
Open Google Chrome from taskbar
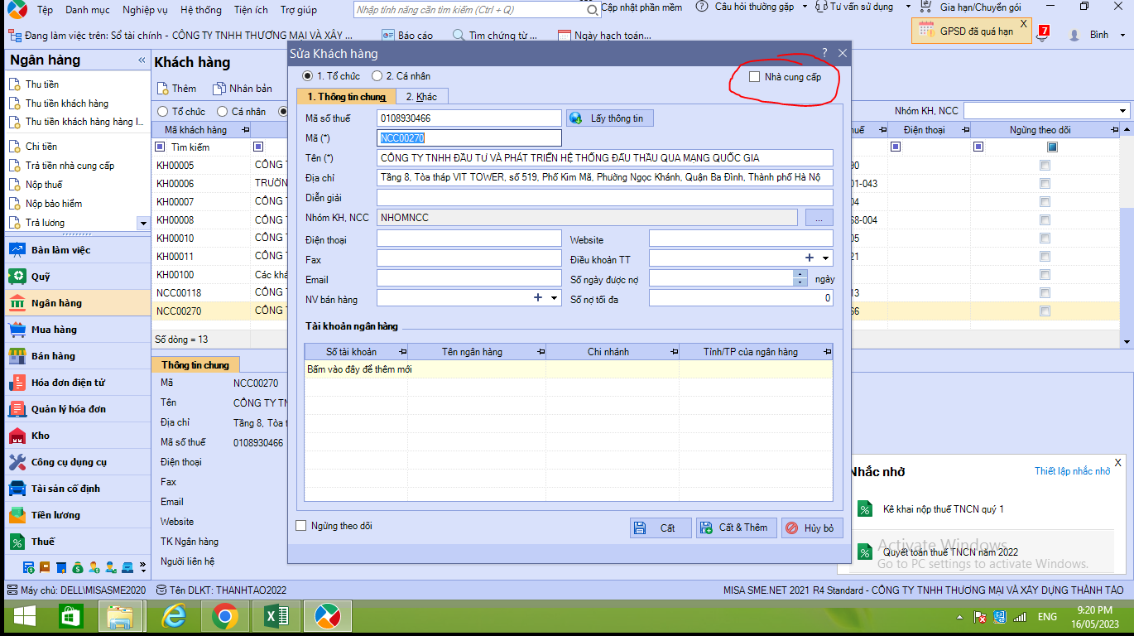pyautogui.click(x=225, y=617)
